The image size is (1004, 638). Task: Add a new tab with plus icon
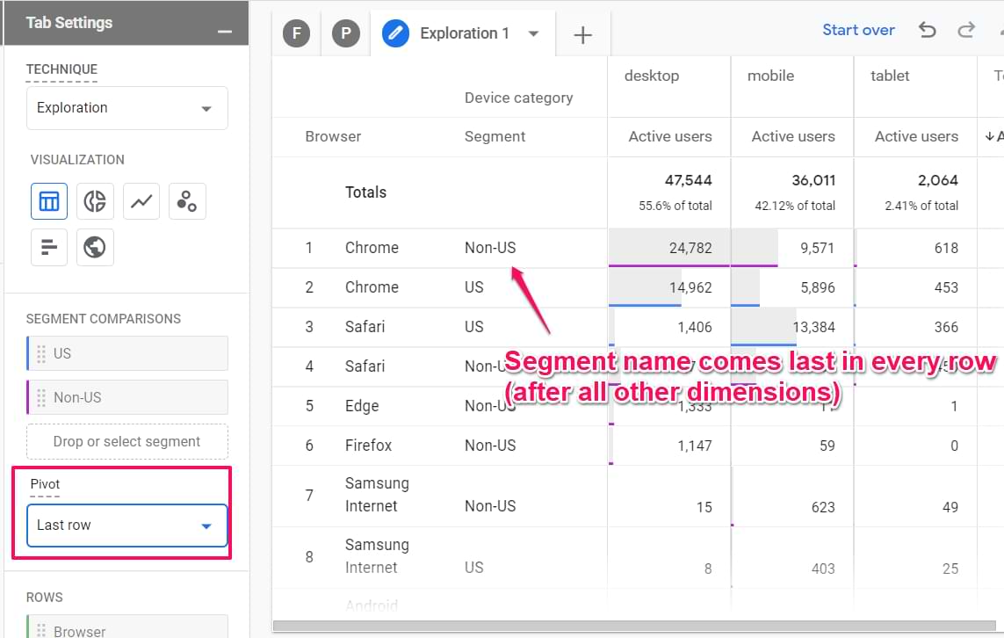(x=582, y=34)
